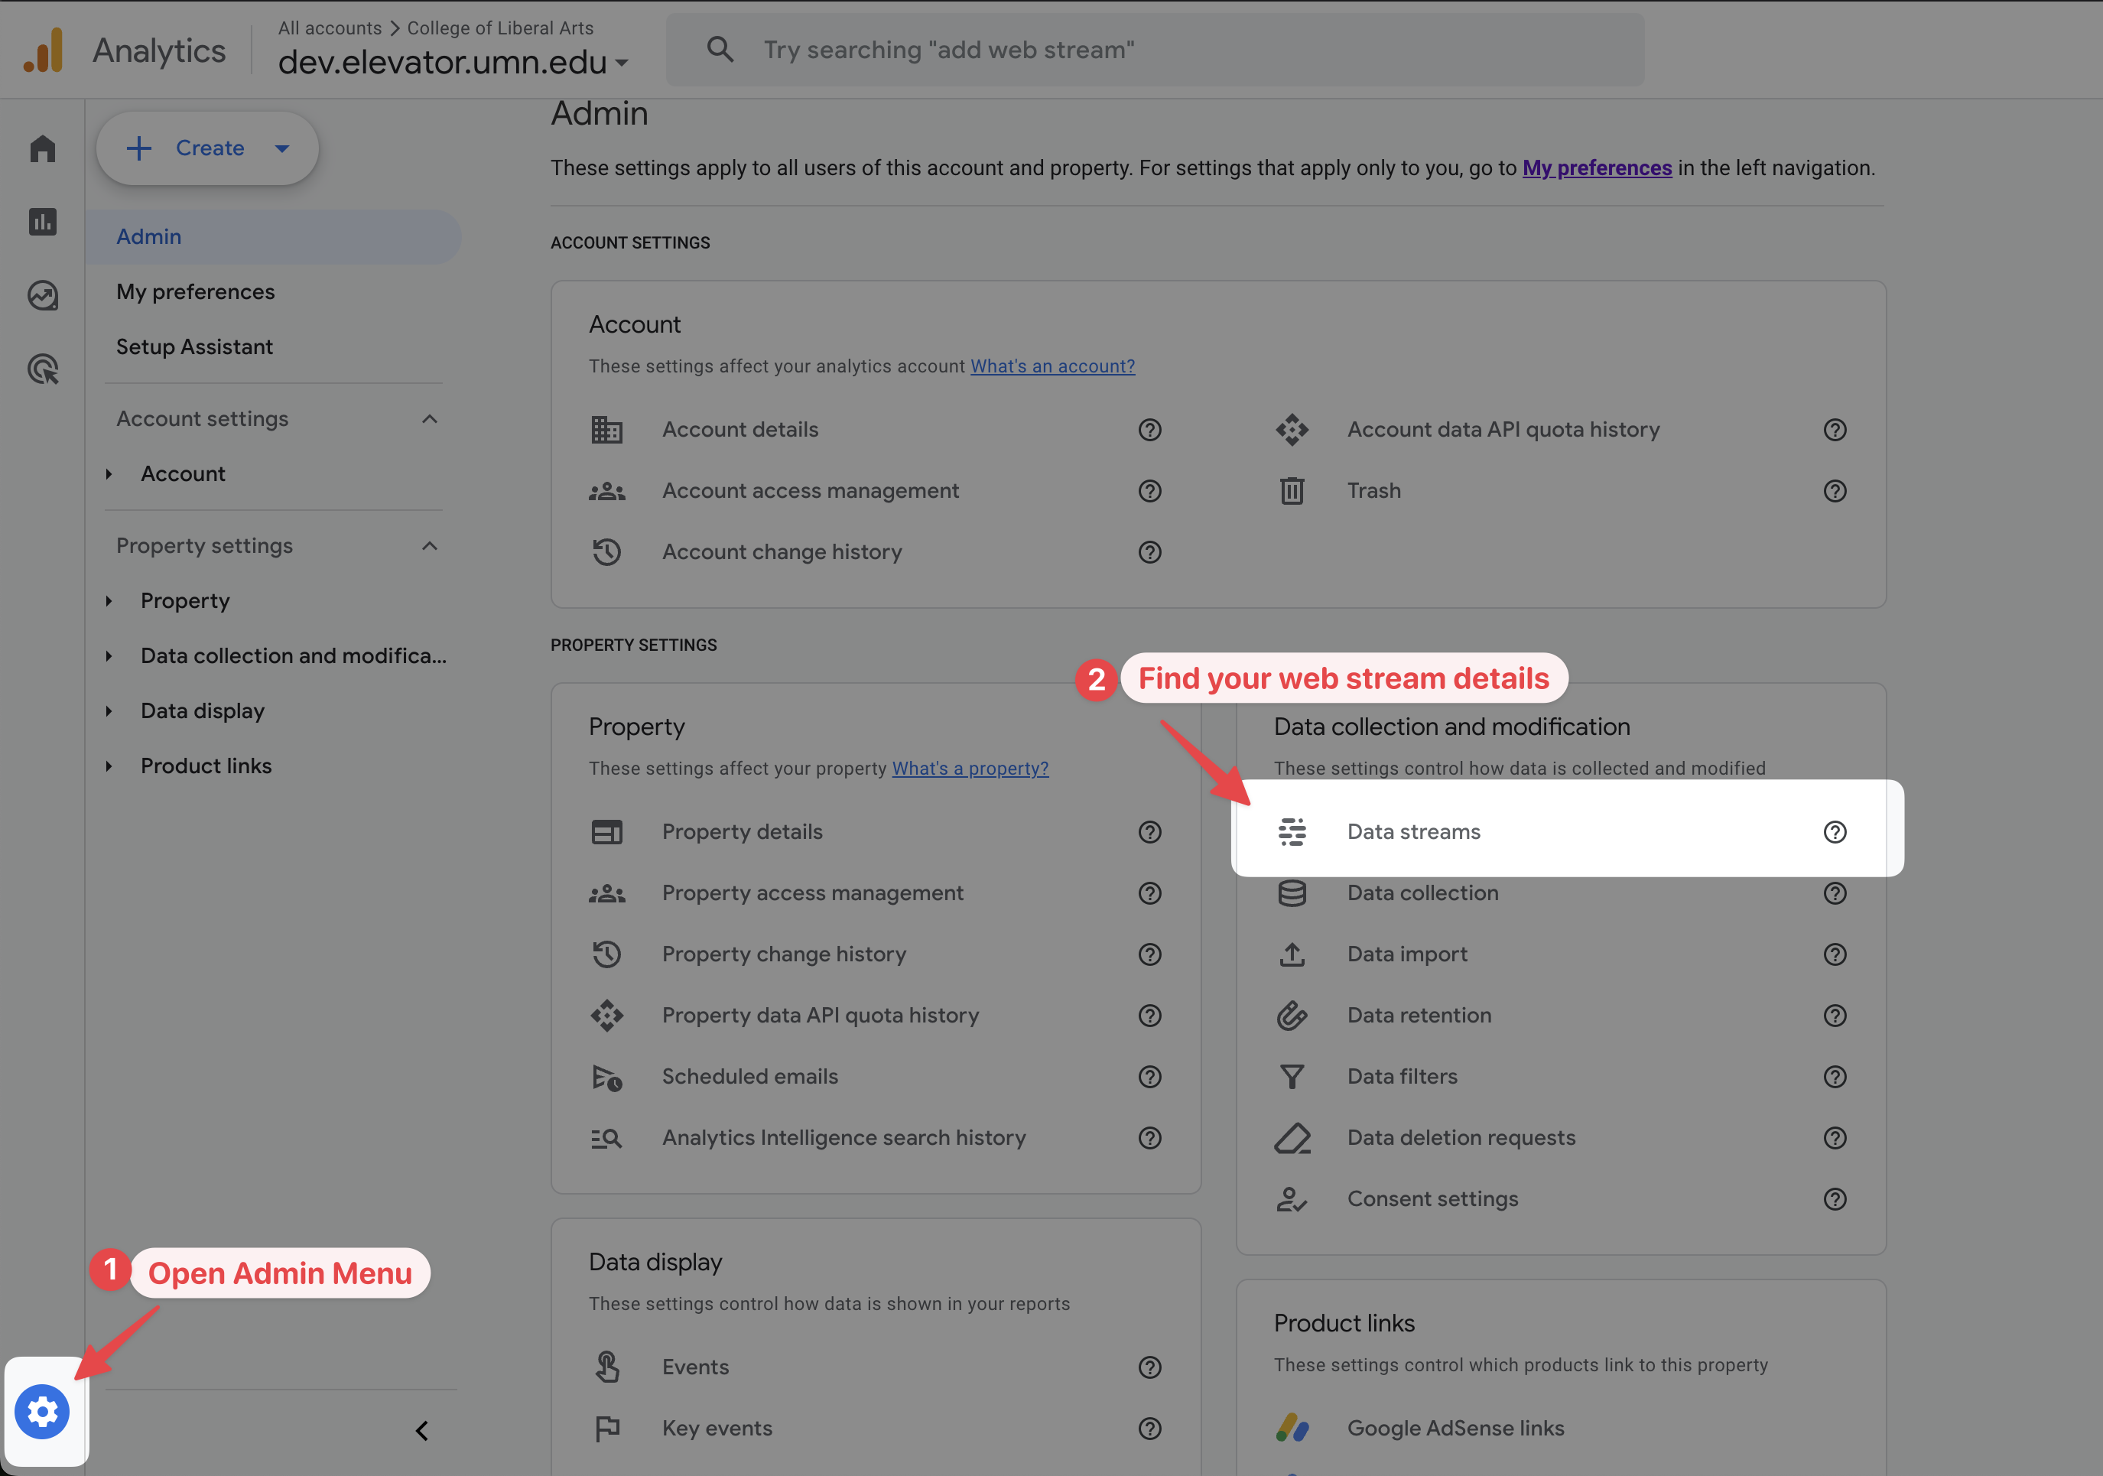Viewport: 2103px width, 1476px height.
Task: Expand the Product links tree item
Action: pyautogui.click(x=109, y=766)
